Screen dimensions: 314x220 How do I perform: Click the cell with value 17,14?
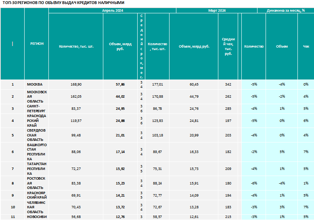[x=120, y=152]
